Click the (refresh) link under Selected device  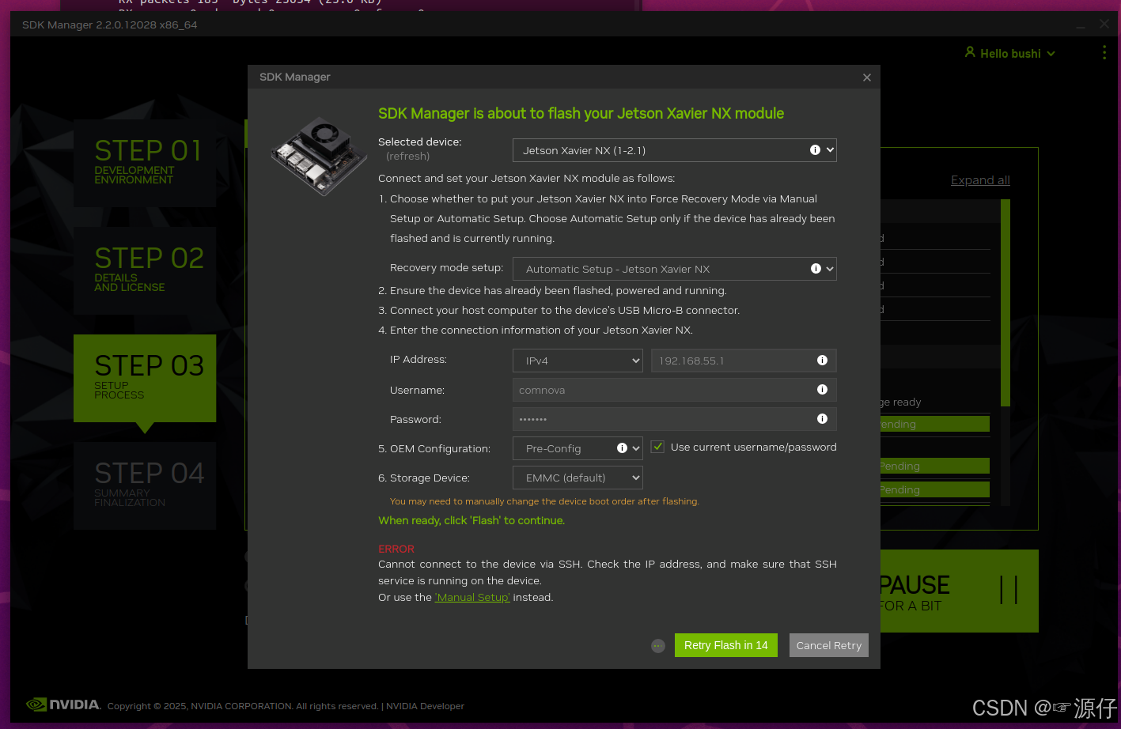tap(408, 157)
